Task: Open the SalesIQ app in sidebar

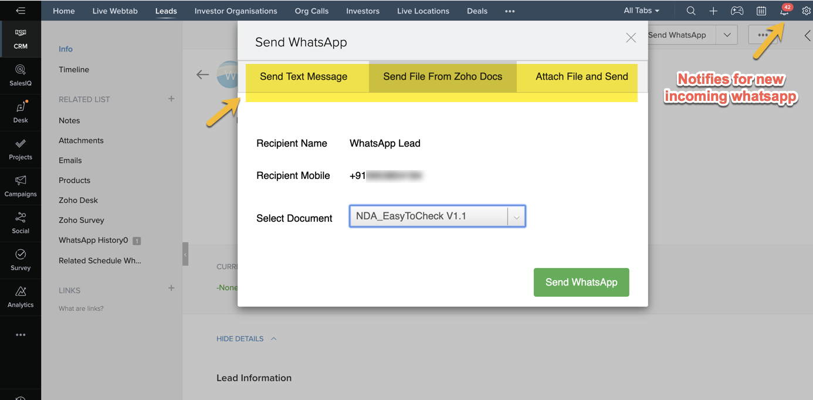Action: click(21, 75)
